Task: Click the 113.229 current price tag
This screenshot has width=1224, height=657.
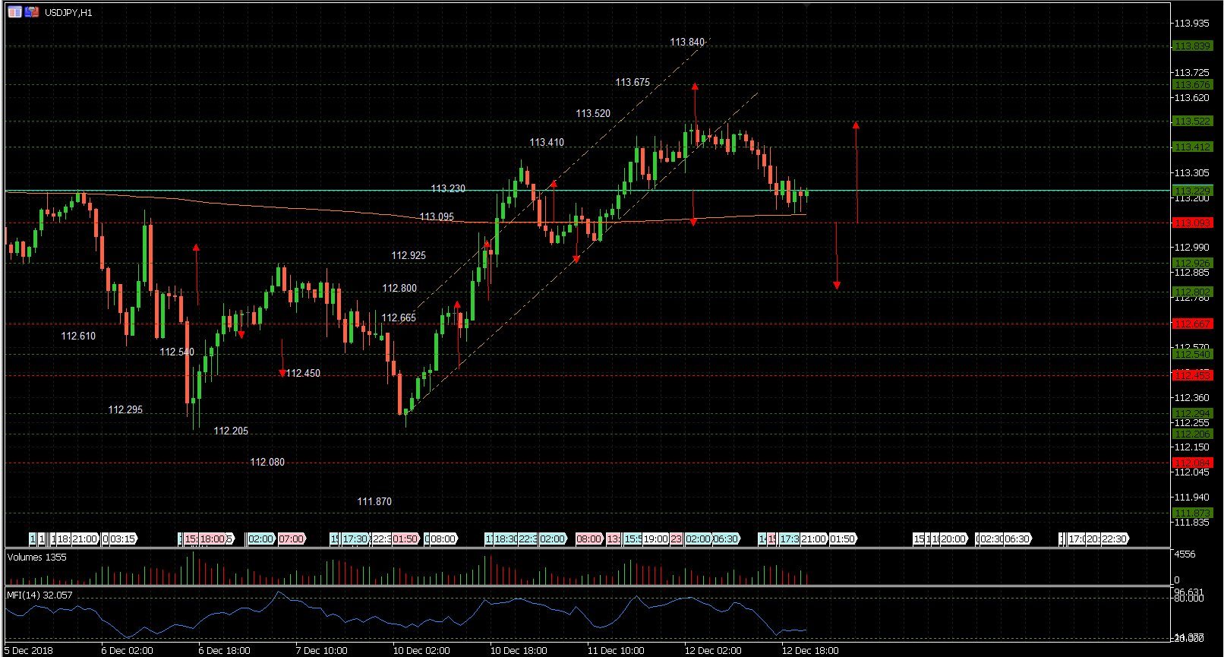Action: (1192, 191)
